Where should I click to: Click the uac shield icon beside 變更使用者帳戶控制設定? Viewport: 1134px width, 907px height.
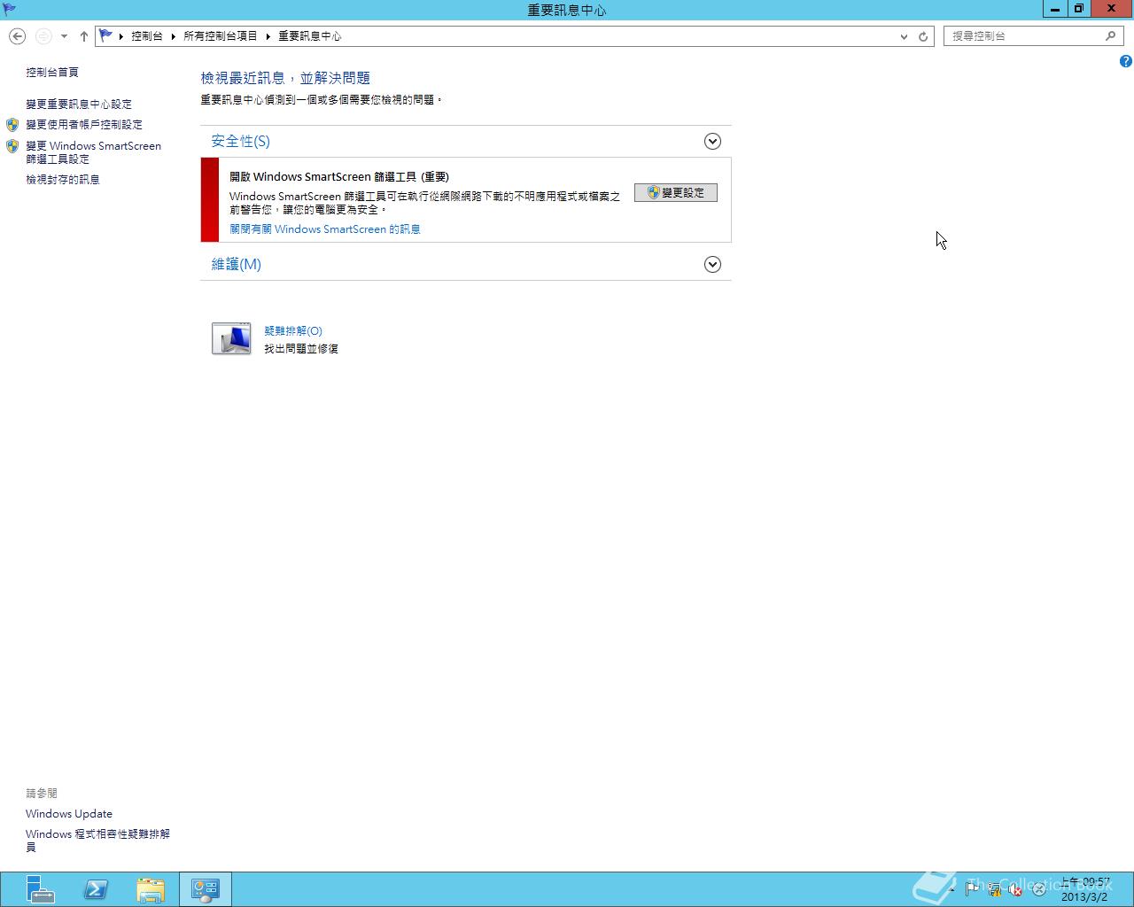pyautogui.click(x=12, y=125)
